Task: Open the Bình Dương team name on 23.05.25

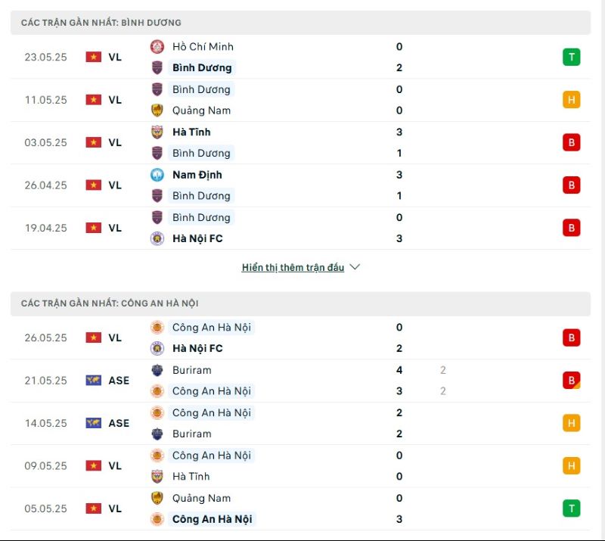Action: [x=202, y=68]
